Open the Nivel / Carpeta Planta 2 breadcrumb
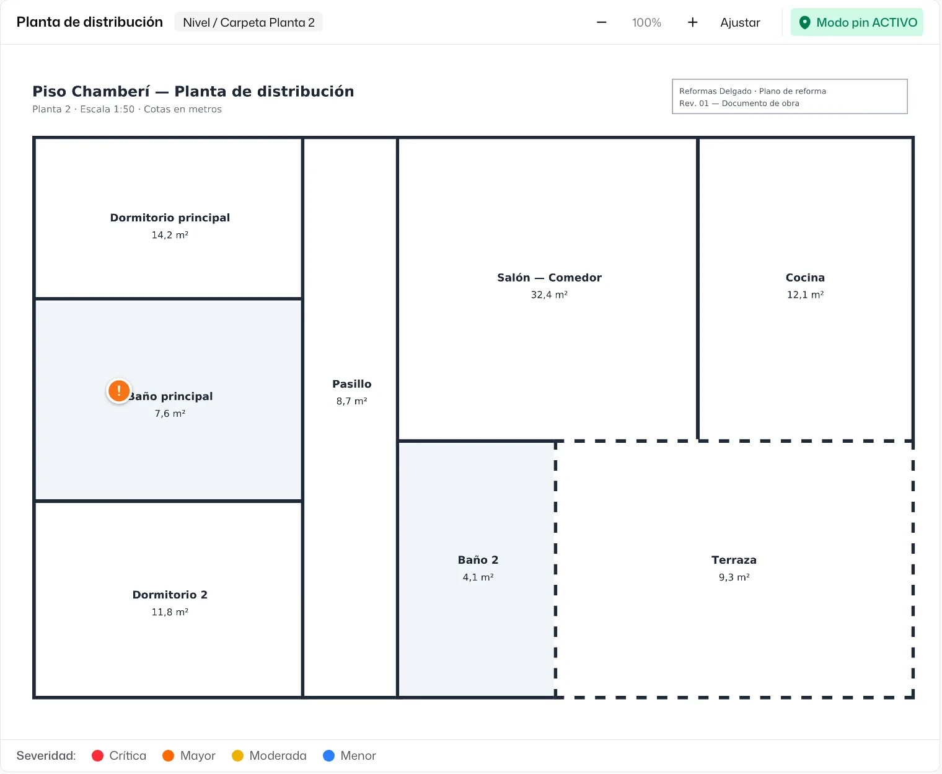 click(x=249, y=22)
